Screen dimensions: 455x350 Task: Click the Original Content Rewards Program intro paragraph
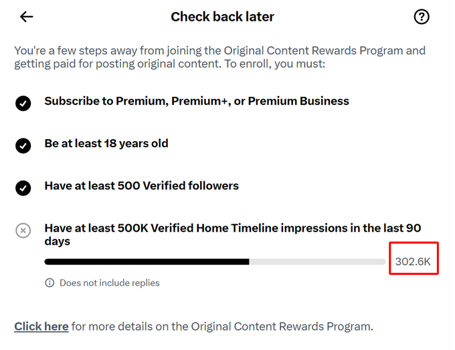(x=220, y=57)
